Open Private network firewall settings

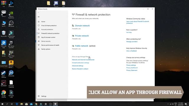pyautogui.click(x=82, y=36)
